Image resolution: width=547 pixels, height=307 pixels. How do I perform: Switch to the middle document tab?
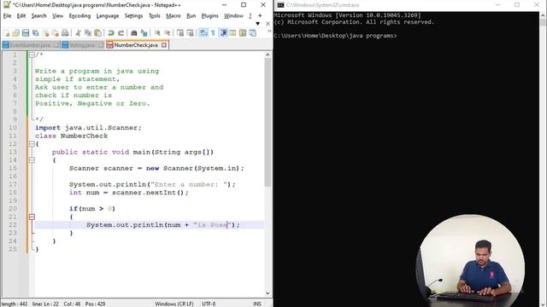(82, 45)
